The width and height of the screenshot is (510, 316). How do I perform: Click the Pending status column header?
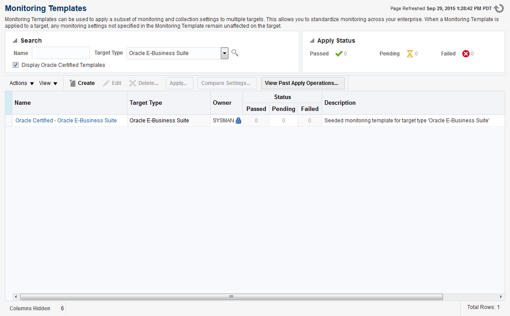click(x=283, y=109)
